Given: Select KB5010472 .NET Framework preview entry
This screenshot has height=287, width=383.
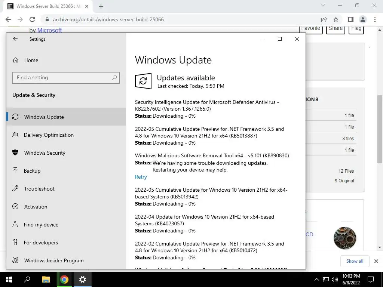Looking at the screenshot, I should coord(209,247).
